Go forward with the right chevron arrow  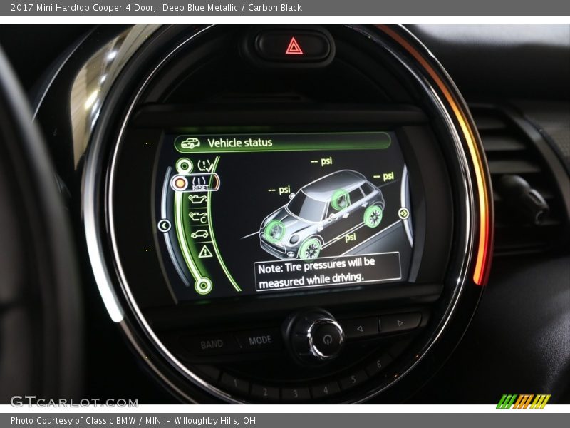403,213
